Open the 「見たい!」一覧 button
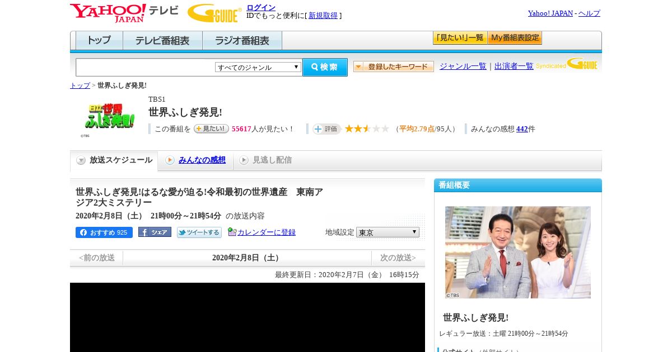 pos(460,38)
